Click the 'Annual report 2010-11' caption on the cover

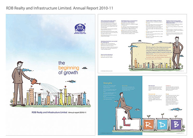coord(77,113)
